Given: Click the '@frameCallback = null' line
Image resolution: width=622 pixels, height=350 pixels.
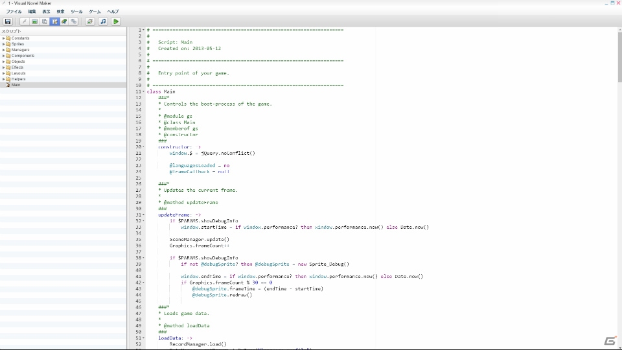Looking at the screenshot, I should [200, 171].
